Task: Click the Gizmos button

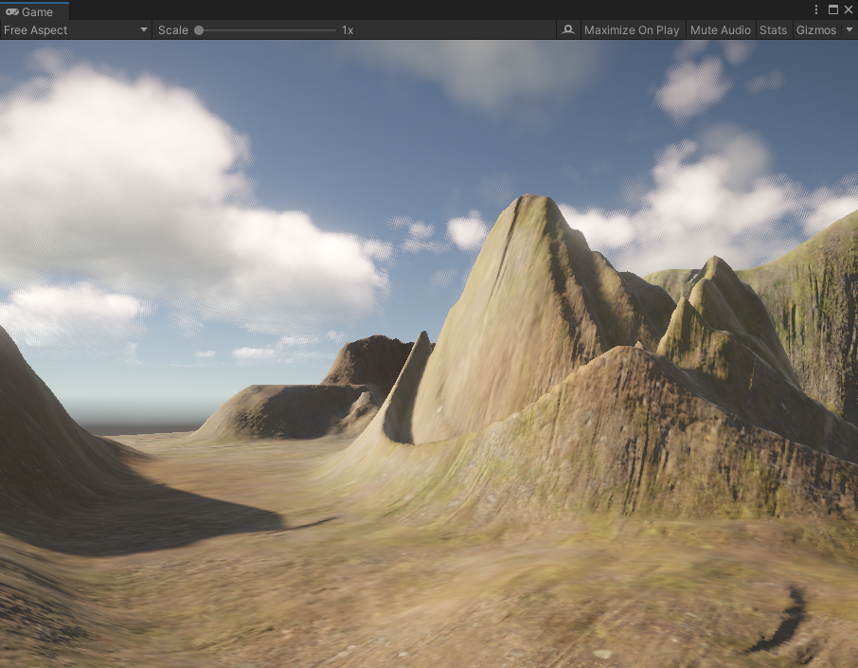Action: click(816, 29)
